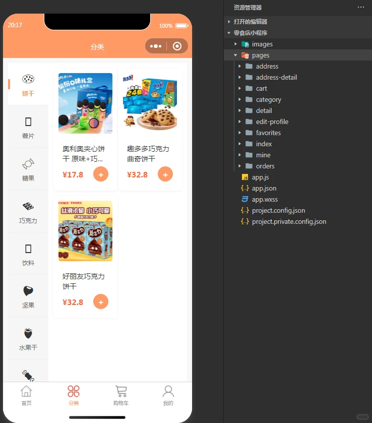
Task: Select the 巧克力 chocolate category icon
Action: 28,206
